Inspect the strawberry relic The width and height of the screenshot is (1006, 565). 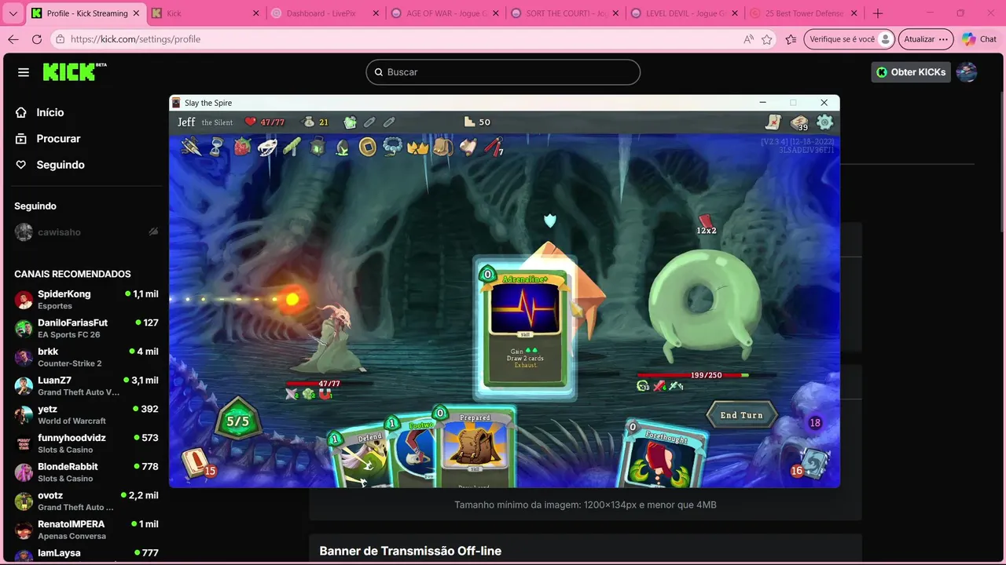[242, 146]
